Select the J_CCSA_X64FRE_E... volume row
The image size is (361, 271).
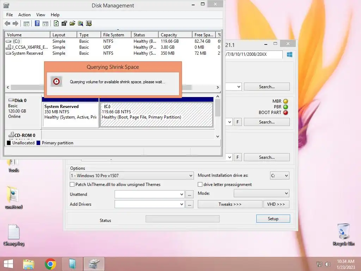[x=113, y=47]
